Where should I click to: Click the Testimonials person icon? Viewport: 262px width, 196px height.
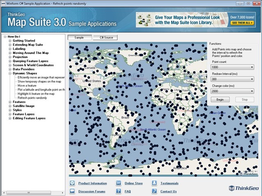[x=154, y=183]
